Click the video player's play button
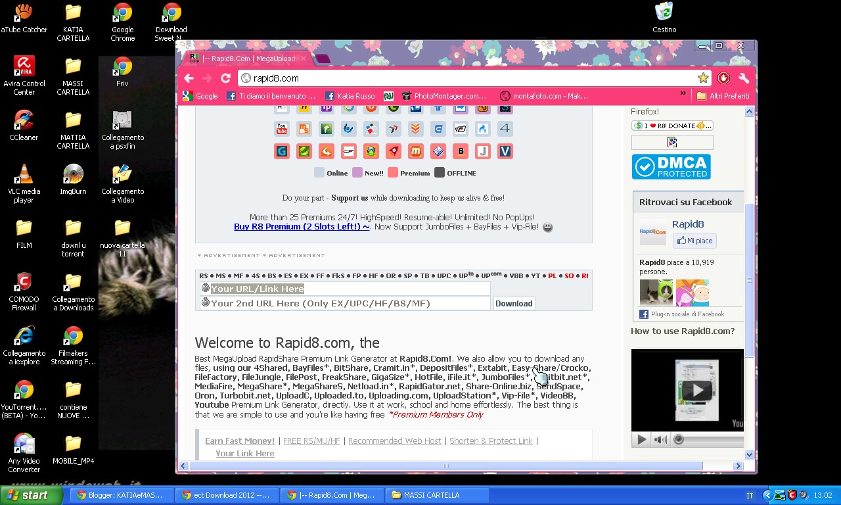 642,439
